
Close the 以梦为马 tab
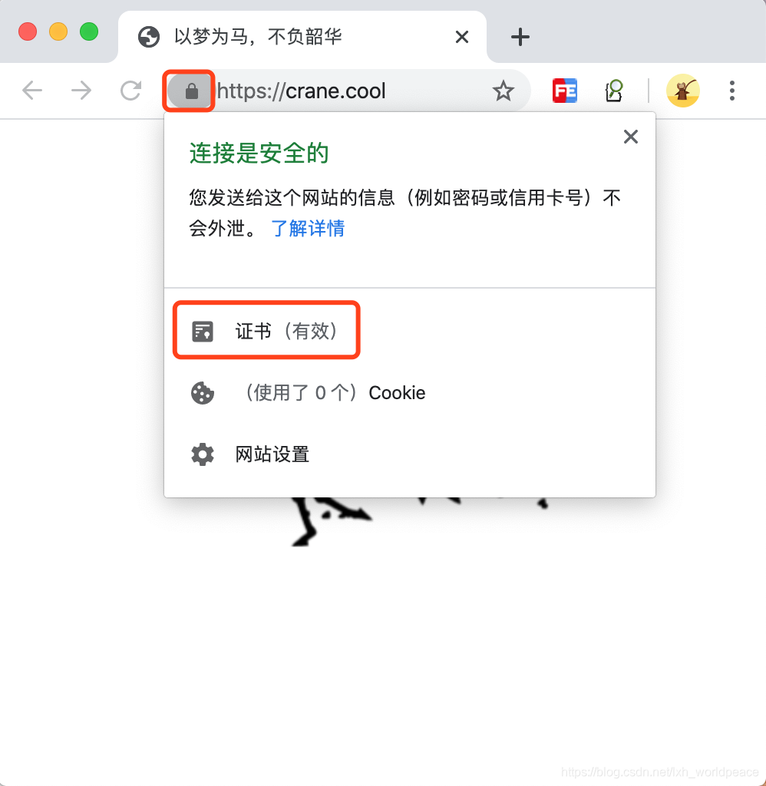(462, 37)
